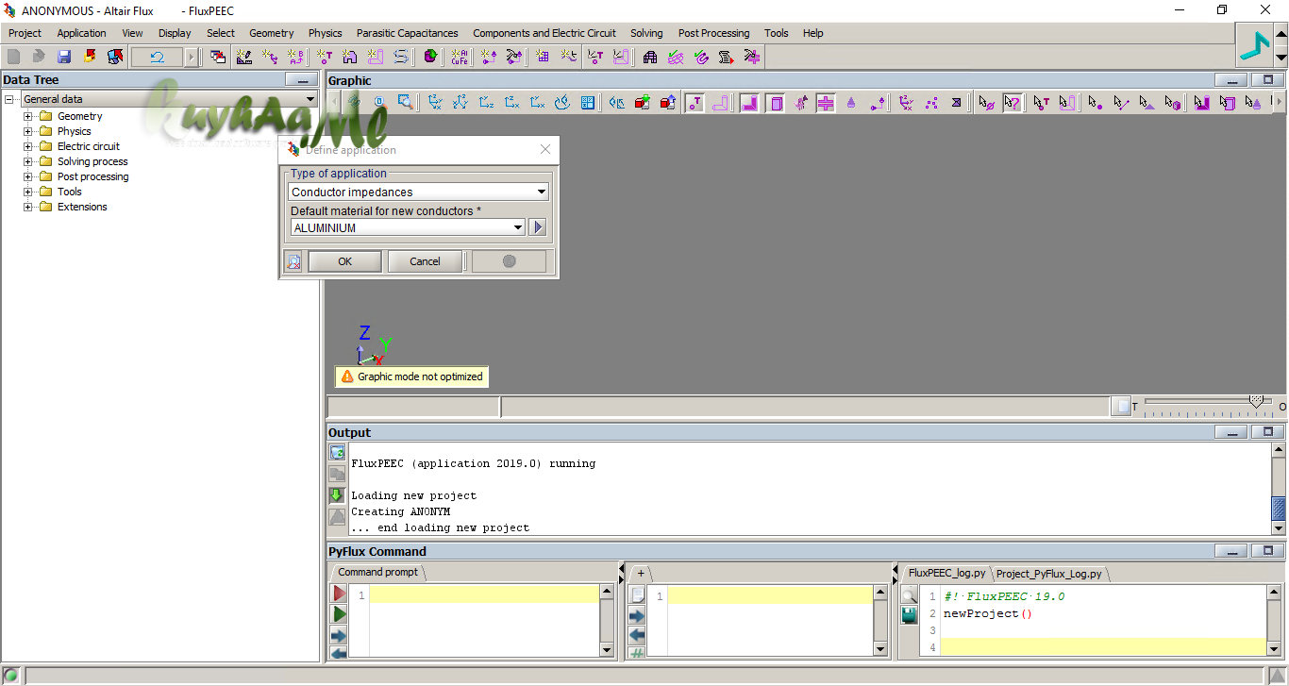The width and height of the screenshot is (1289, 686).
Task: Click the toolbar overflow arrow at right
Action: coord(1278,101)
